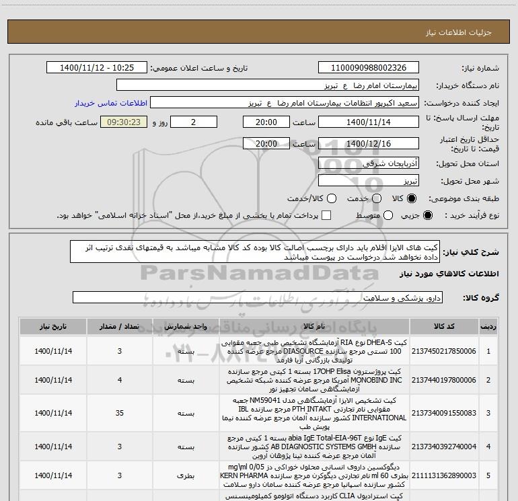Click the announcement date field 1400/11/12 - 10:25

coord(97,68)
